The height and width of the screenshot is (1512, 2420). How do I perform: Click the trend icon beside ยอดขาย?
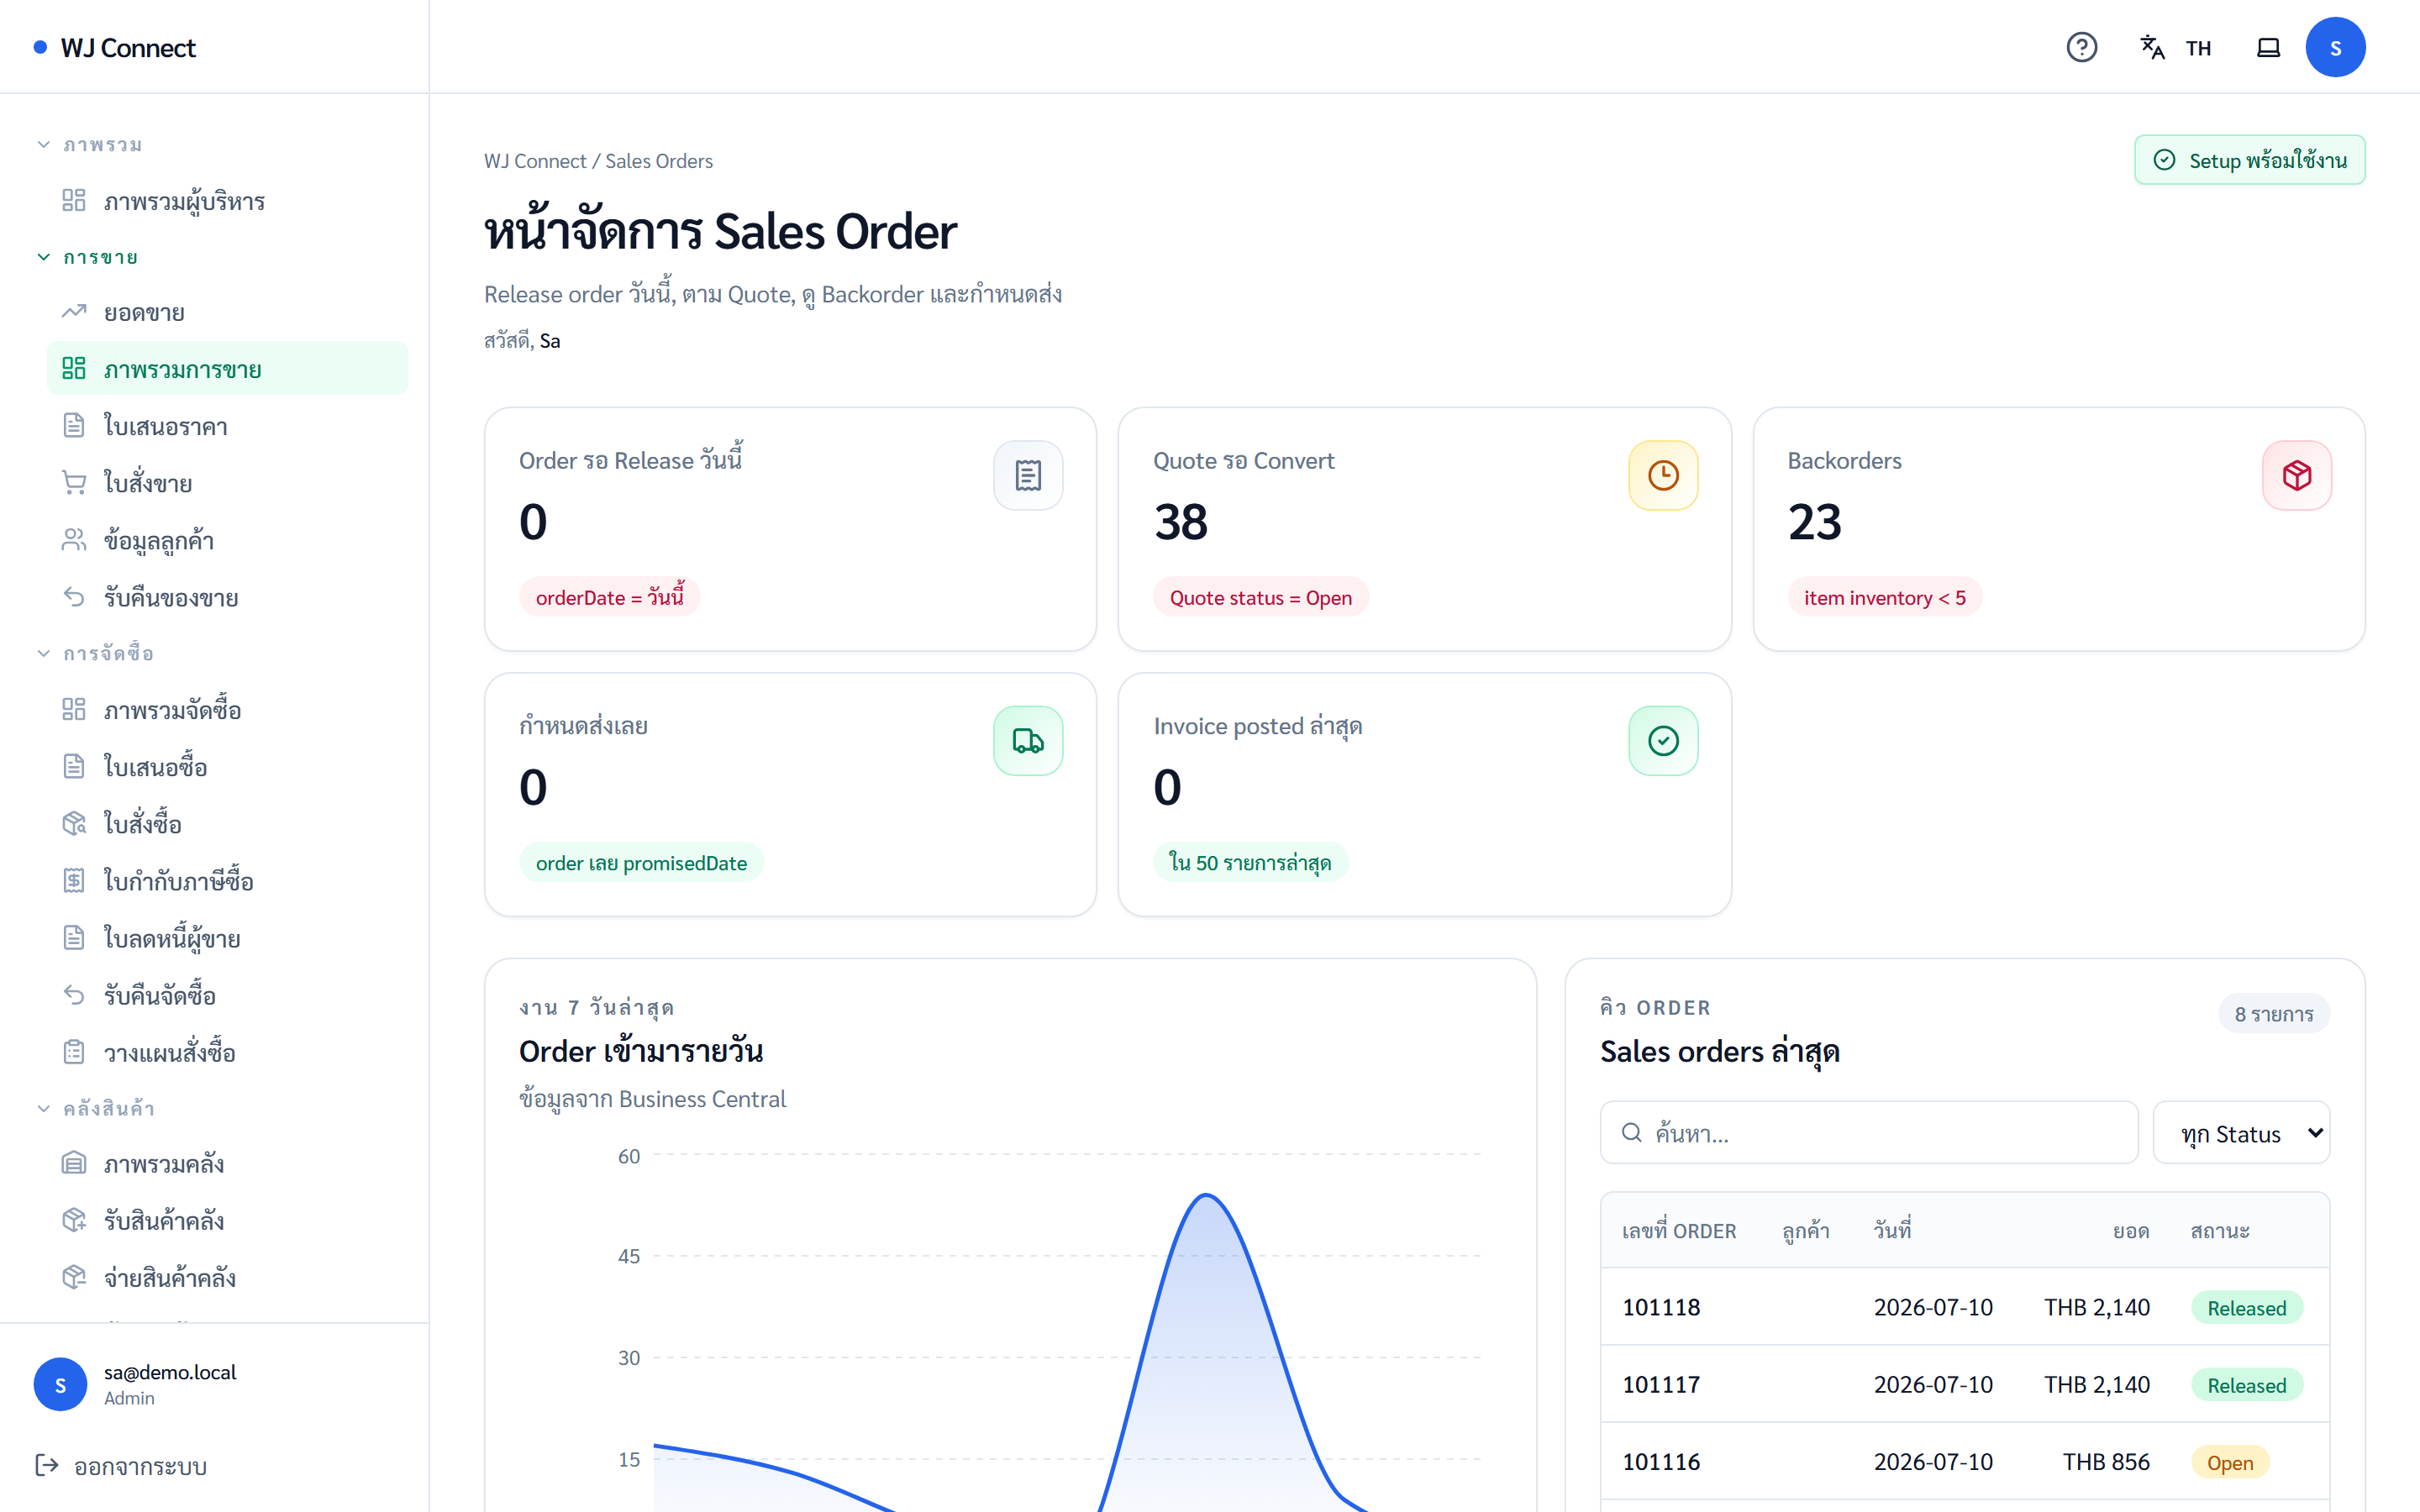click(x=74, y=312)
